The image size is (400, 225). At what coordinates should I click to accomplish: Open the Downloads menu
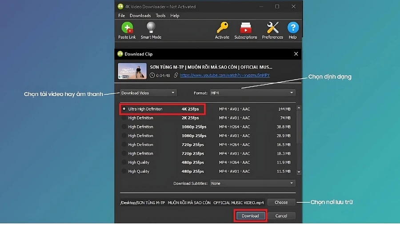click(140, 16)
